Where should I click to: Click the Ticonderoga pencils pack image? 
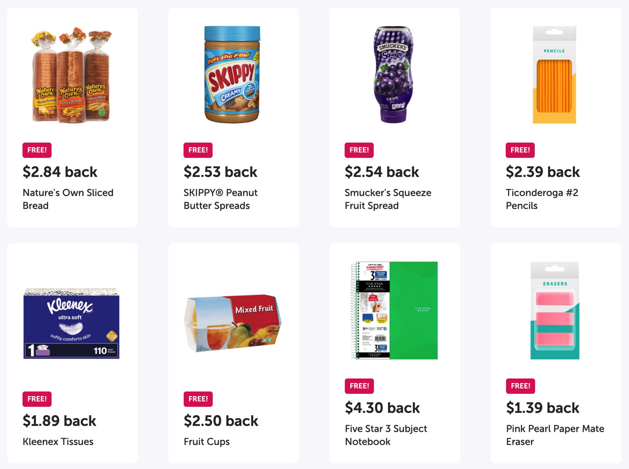point(554,75)
